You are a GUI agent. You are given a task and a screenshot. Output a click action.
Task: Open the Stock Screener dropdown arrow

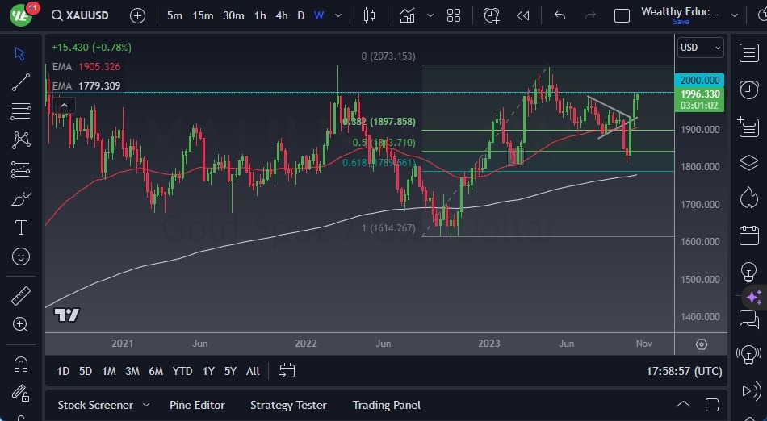(146, 405)
